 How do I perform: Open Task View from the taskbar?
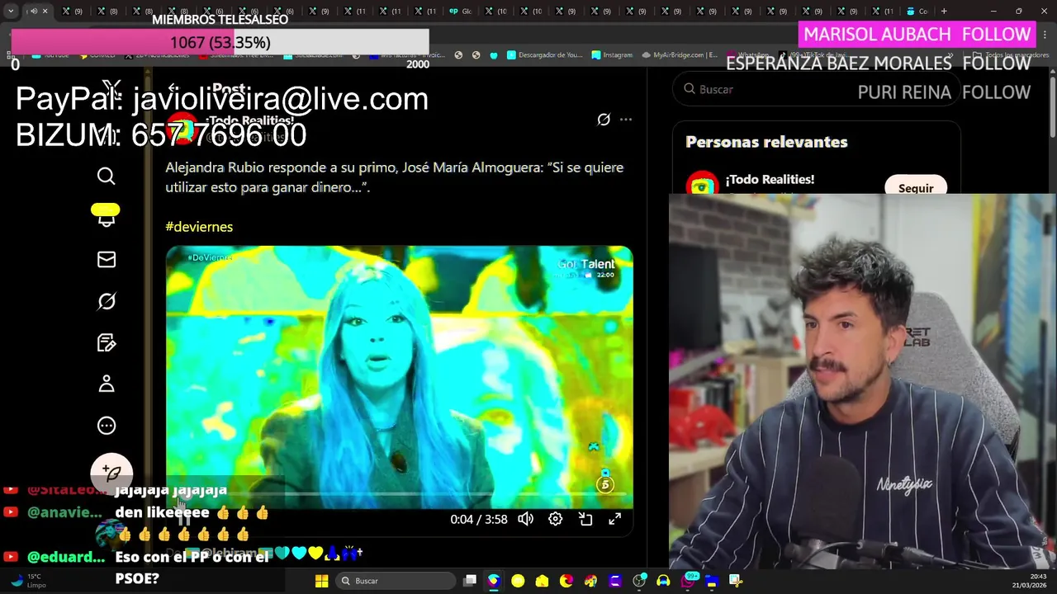[x=470, y=581]
